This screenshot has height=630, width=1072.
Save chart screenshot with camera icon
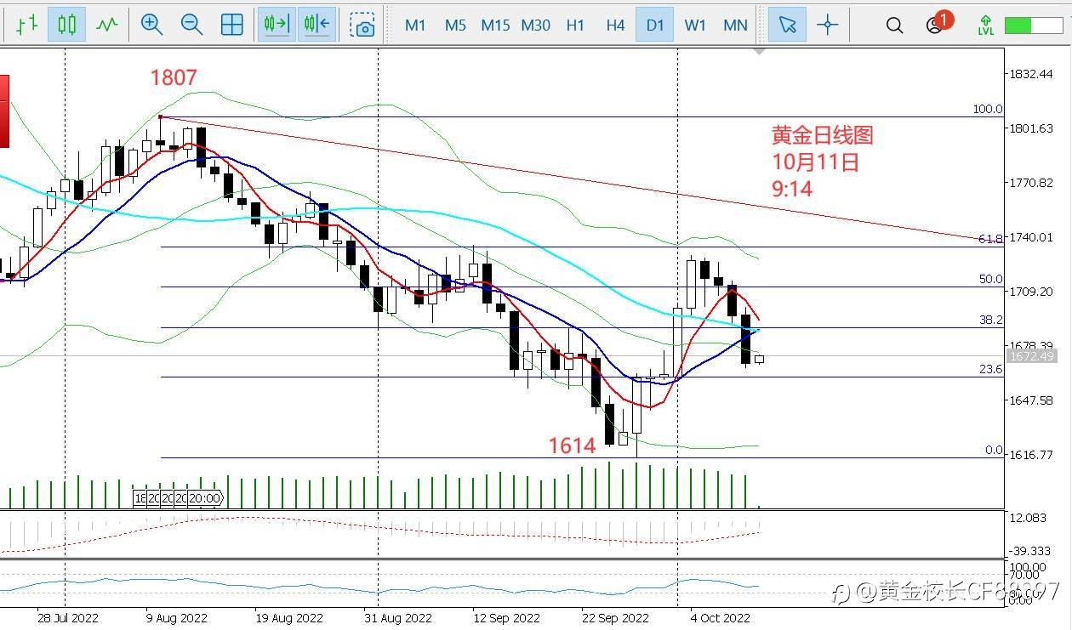[363, 25]
